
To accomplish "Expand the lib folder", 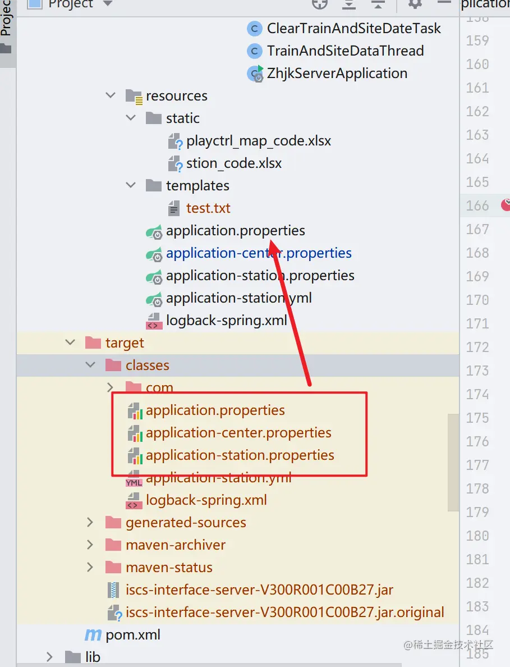I will [x=49, y=657].
